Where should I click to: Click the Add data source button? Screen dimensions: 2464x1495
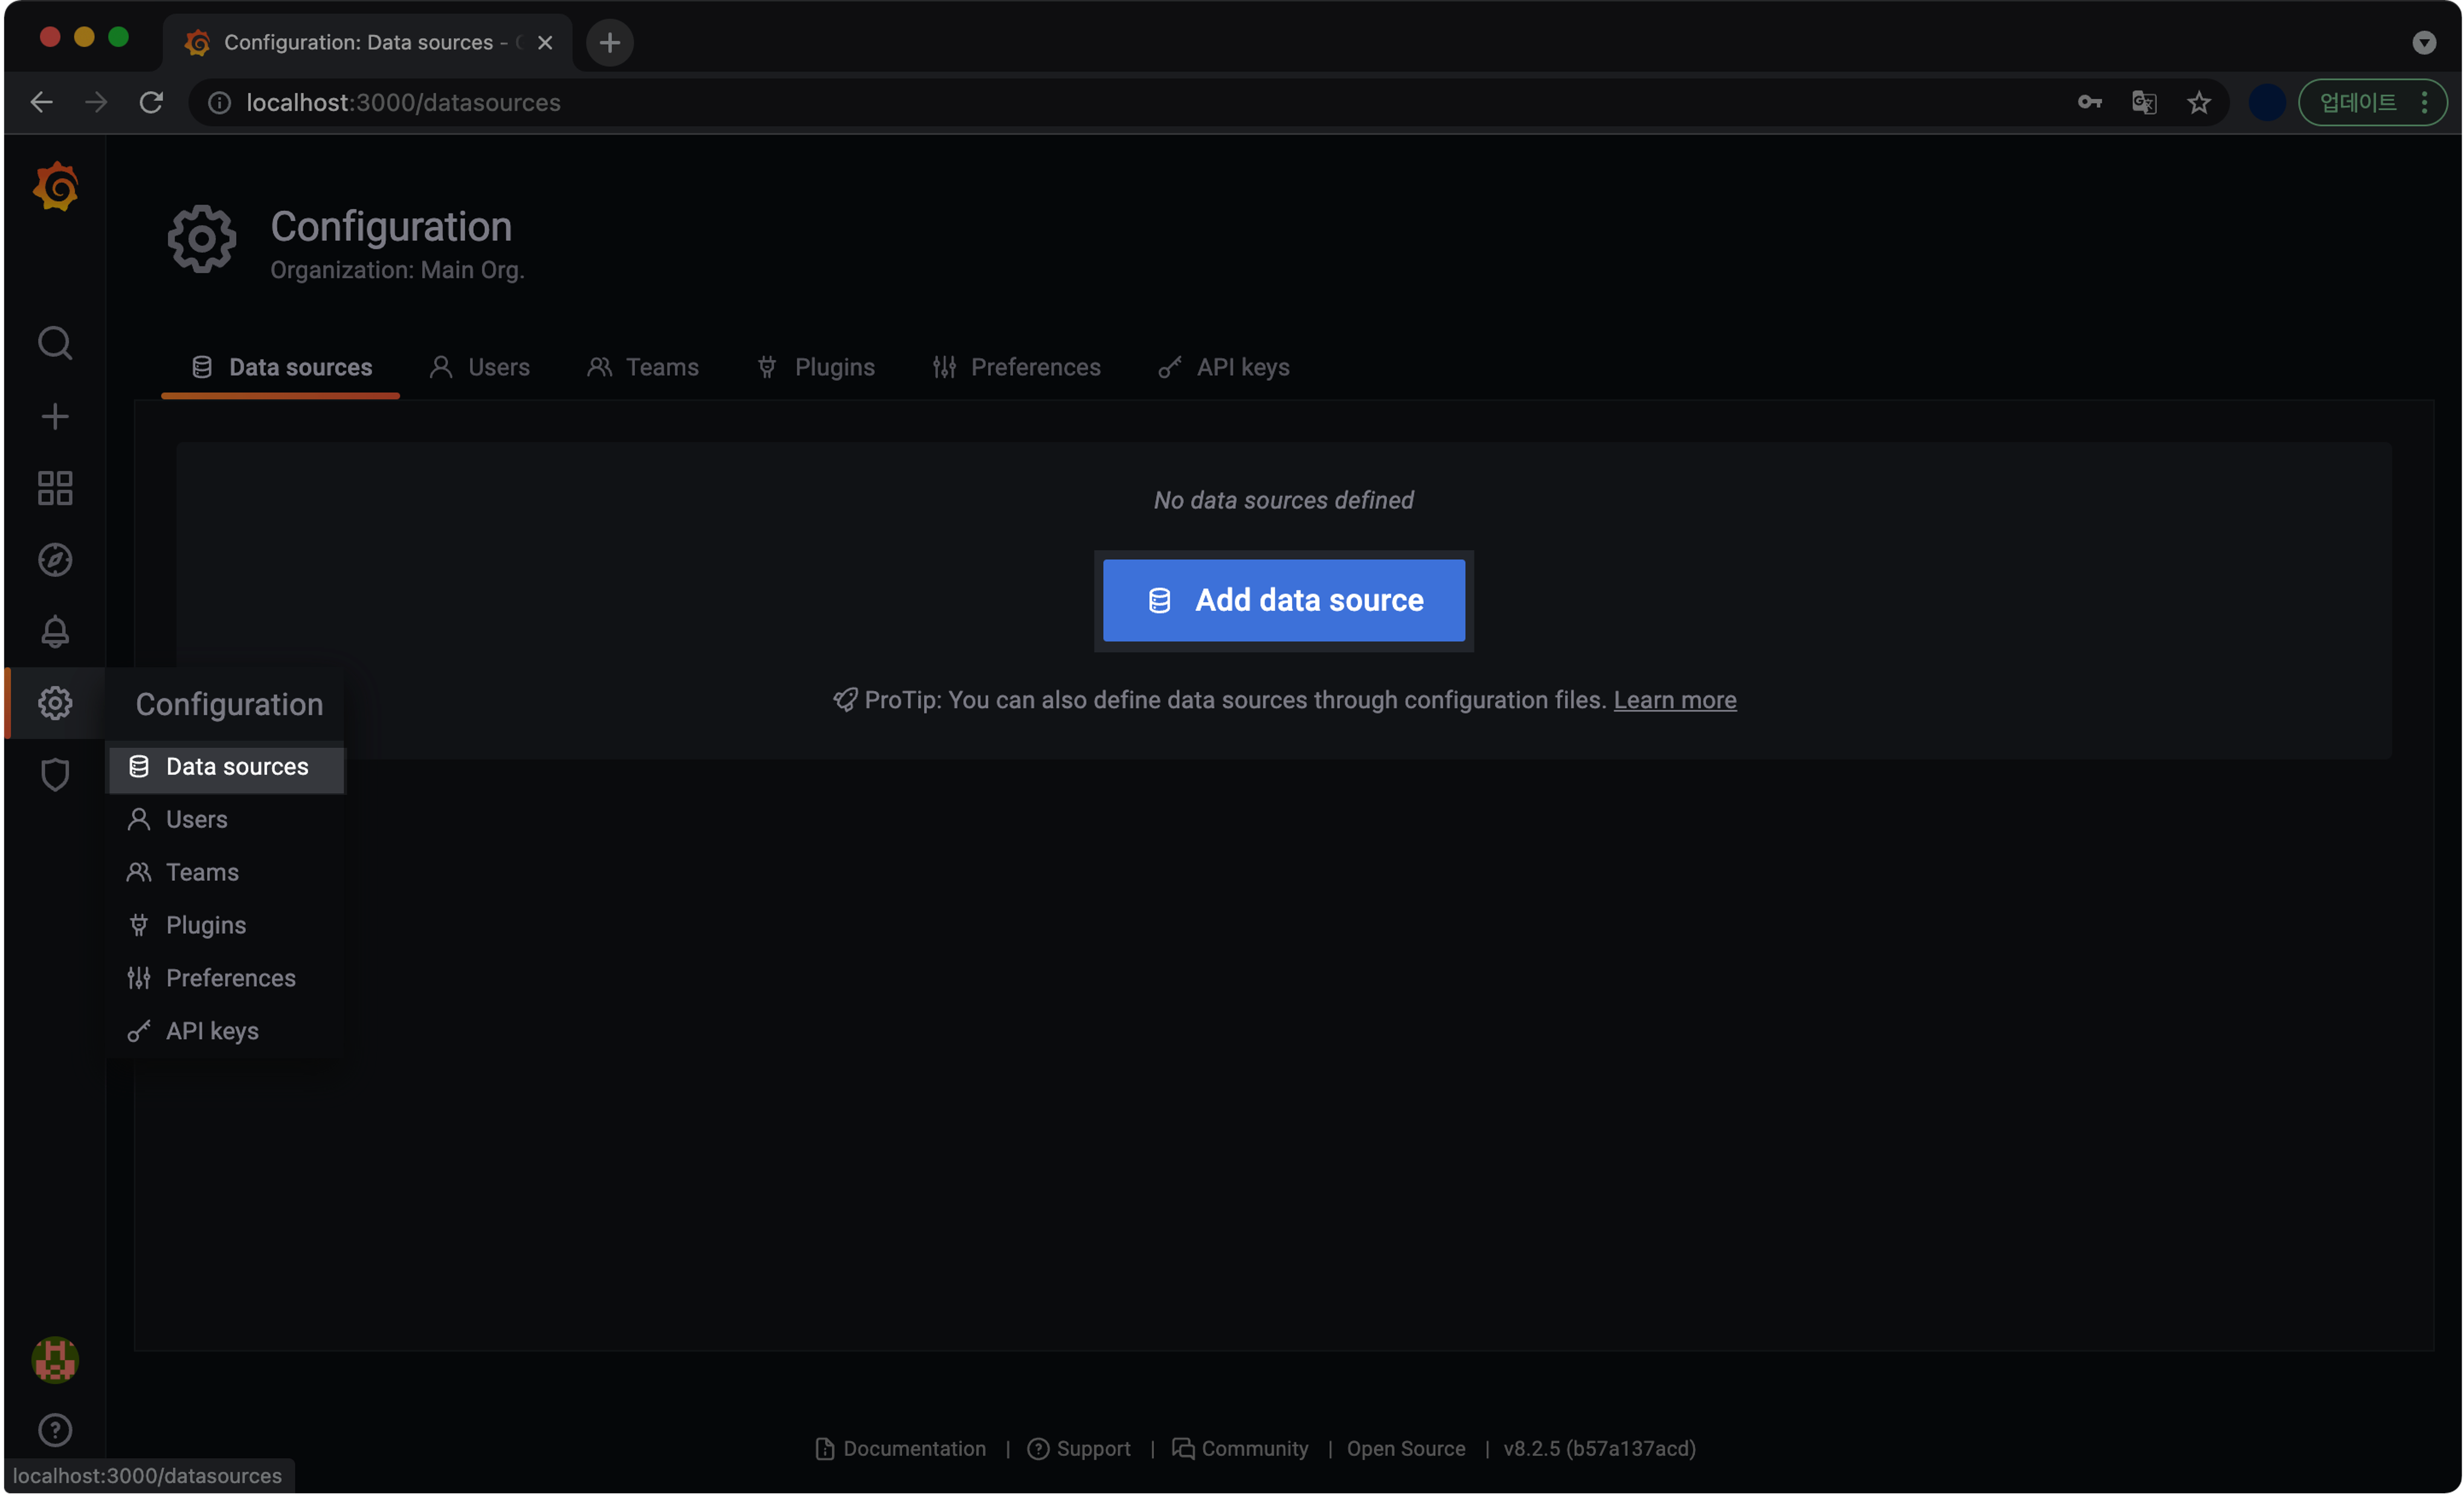coord(1285,599)
